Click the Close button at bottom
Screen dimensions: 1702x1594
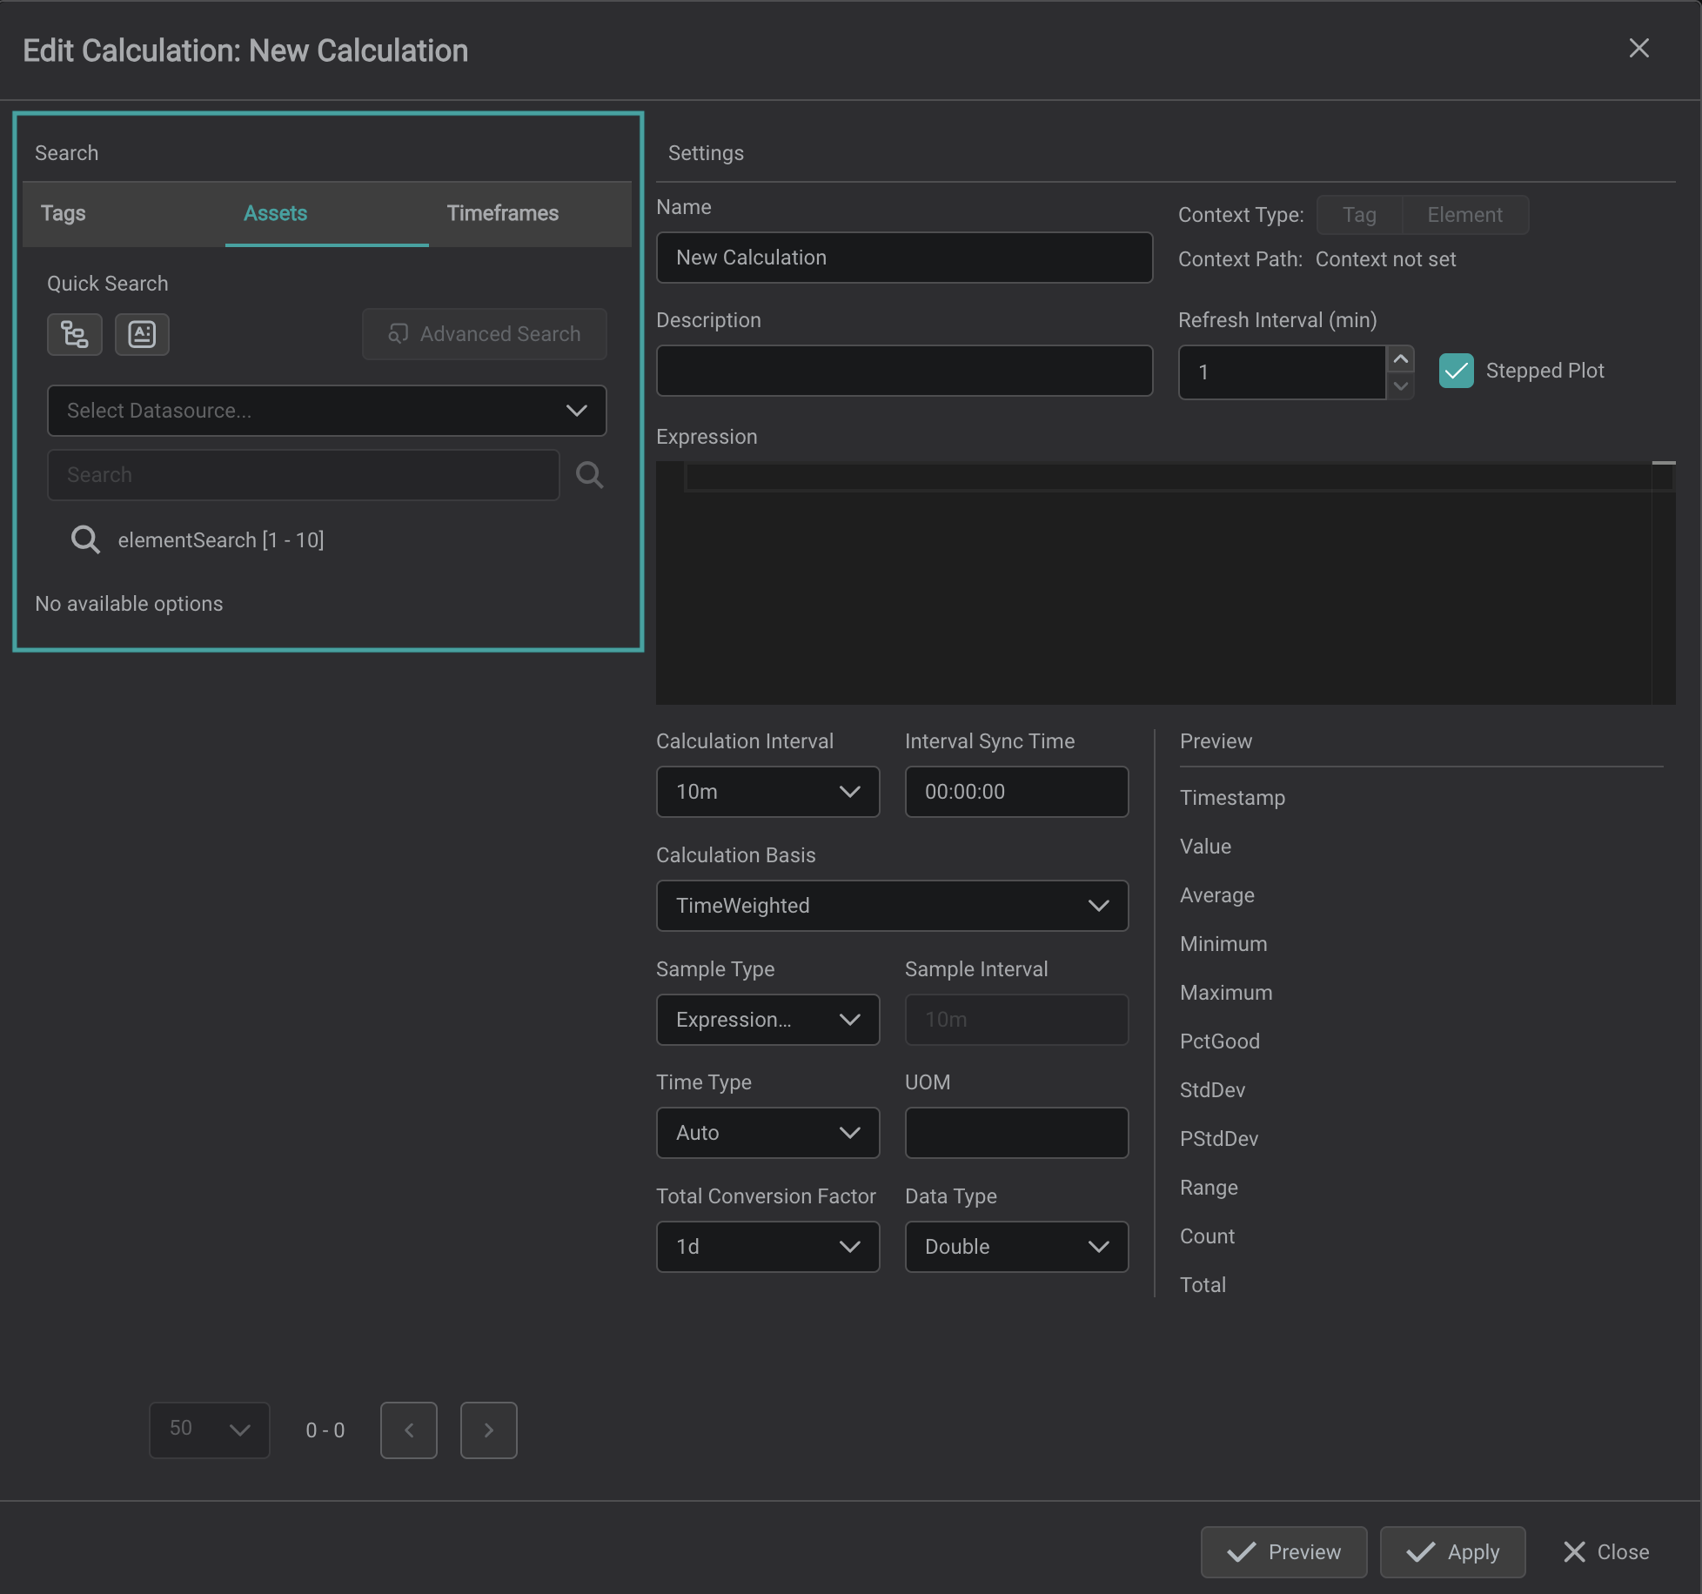(1606, 1552)
